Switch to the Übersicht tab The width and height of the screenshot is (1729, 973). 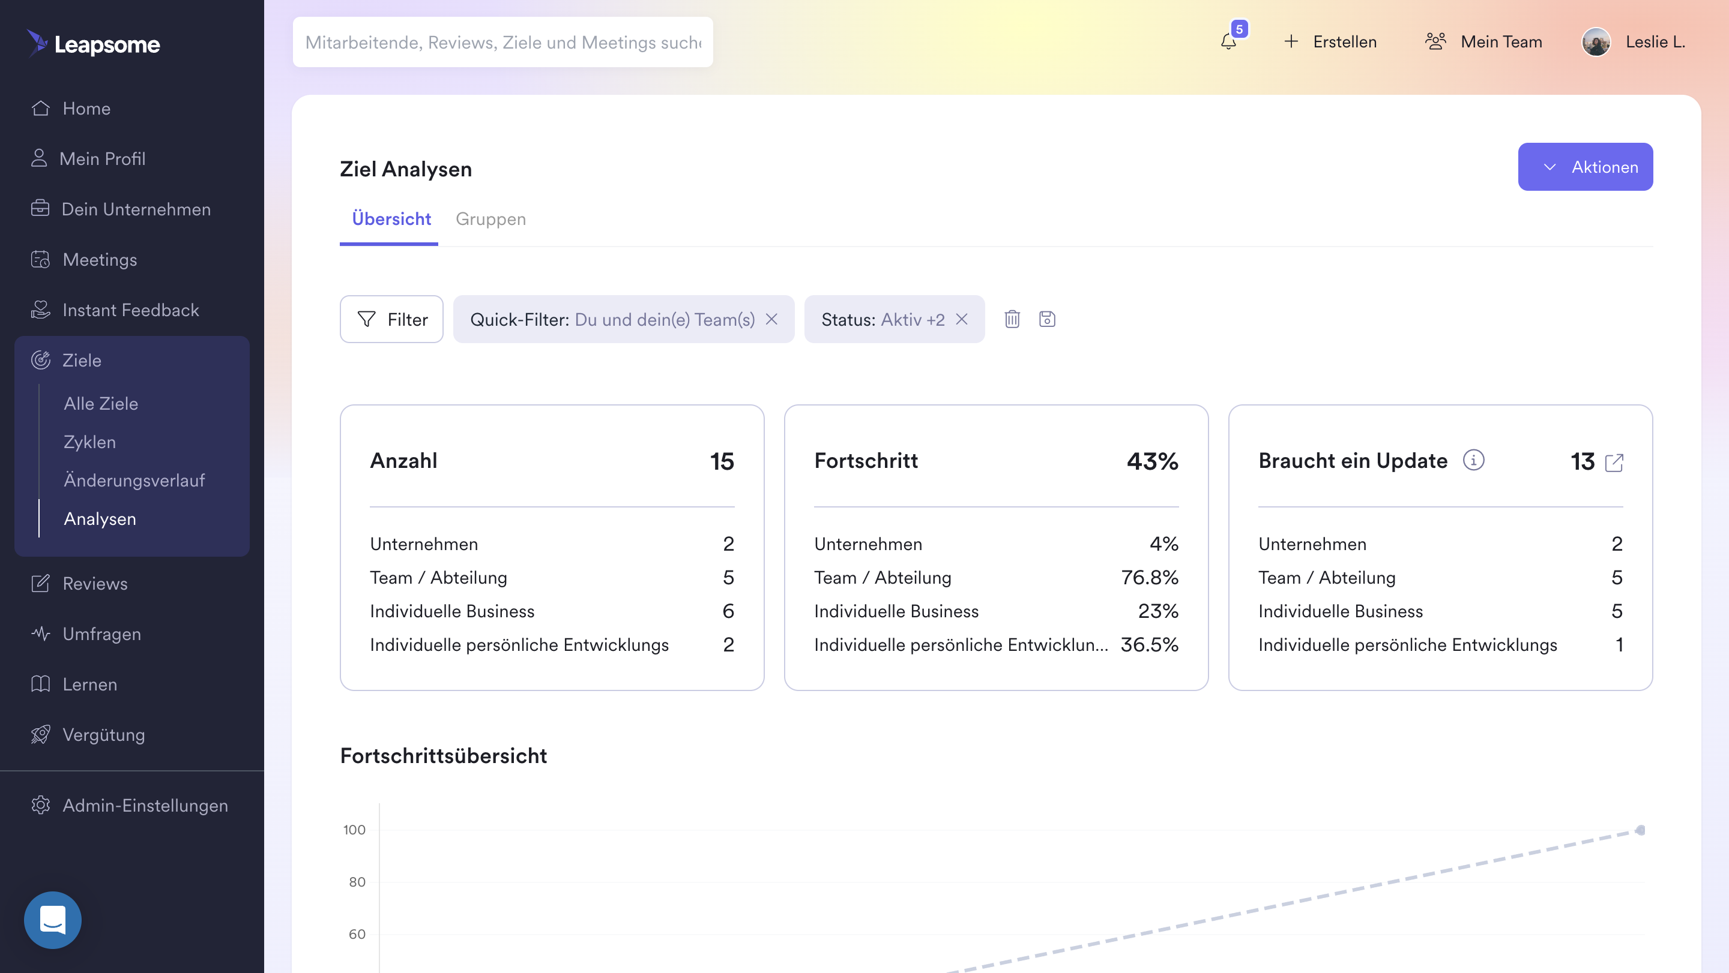point(391,218)
